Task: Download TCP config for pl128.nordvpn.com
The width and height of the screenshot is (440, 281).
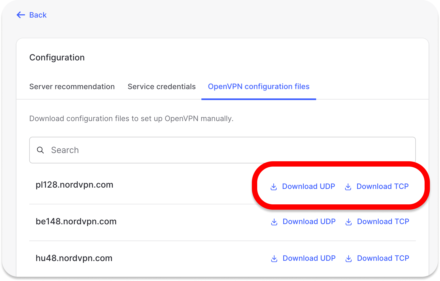Action: [x=382, y=186]
